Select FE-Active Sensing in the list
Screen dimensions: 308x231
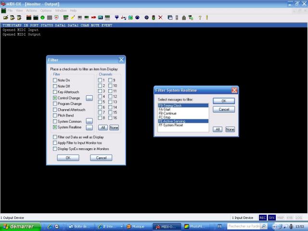pyautogui.click(x=183, y=121)
